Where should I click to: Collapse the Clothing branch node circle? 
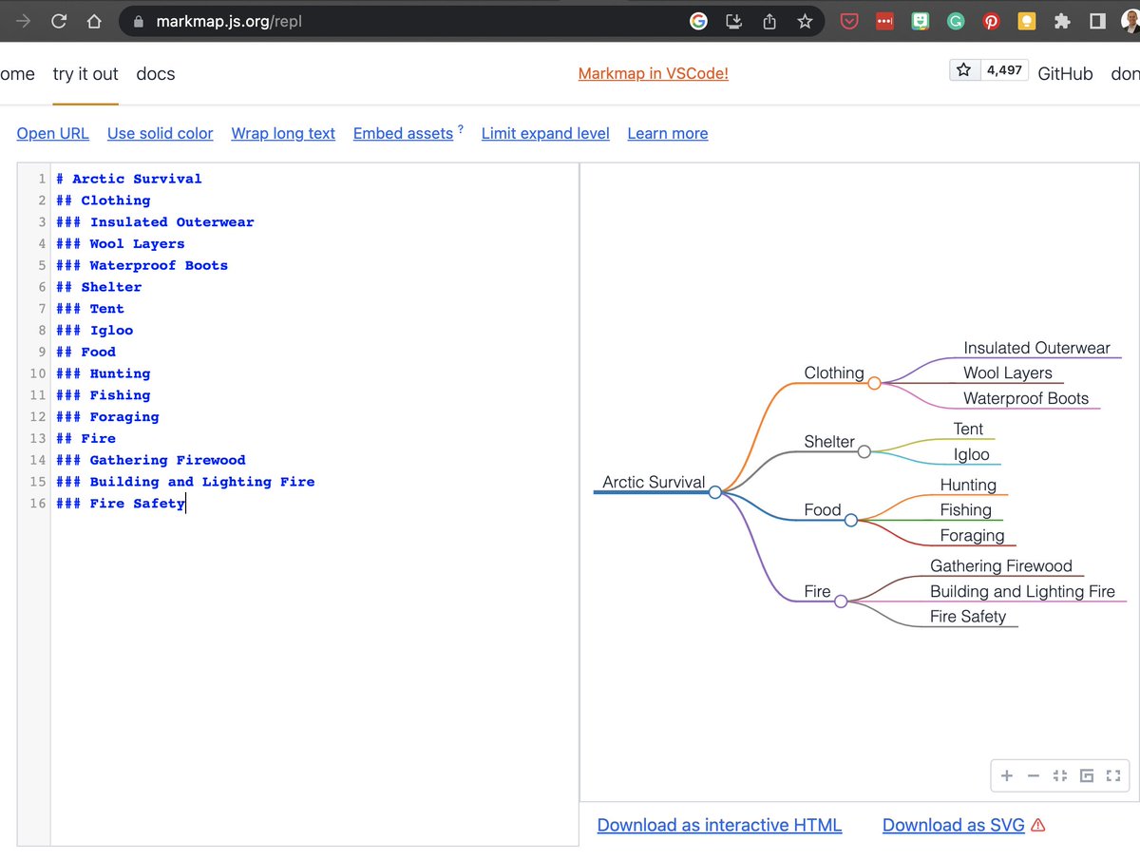[x=875, y=384]
